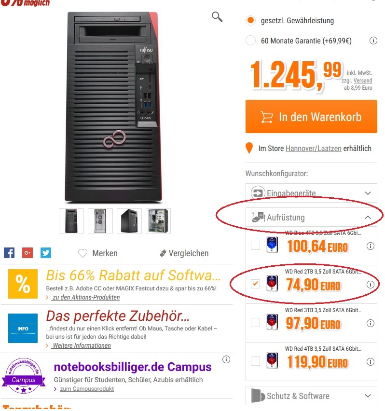This screenshot has width=385, height=411.
Task: Open info icon beside notebooksbilliger.de Campus
Action: pos(226,359)
